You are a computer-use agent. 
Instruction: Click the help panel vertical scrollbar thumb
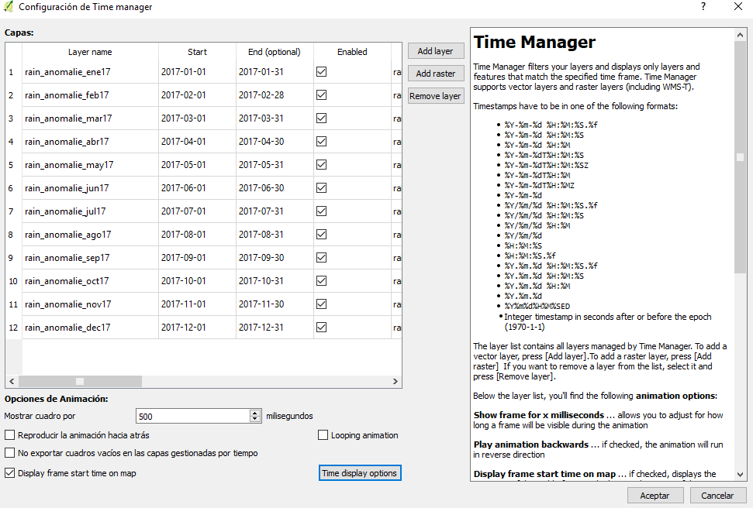coord(740,157)
